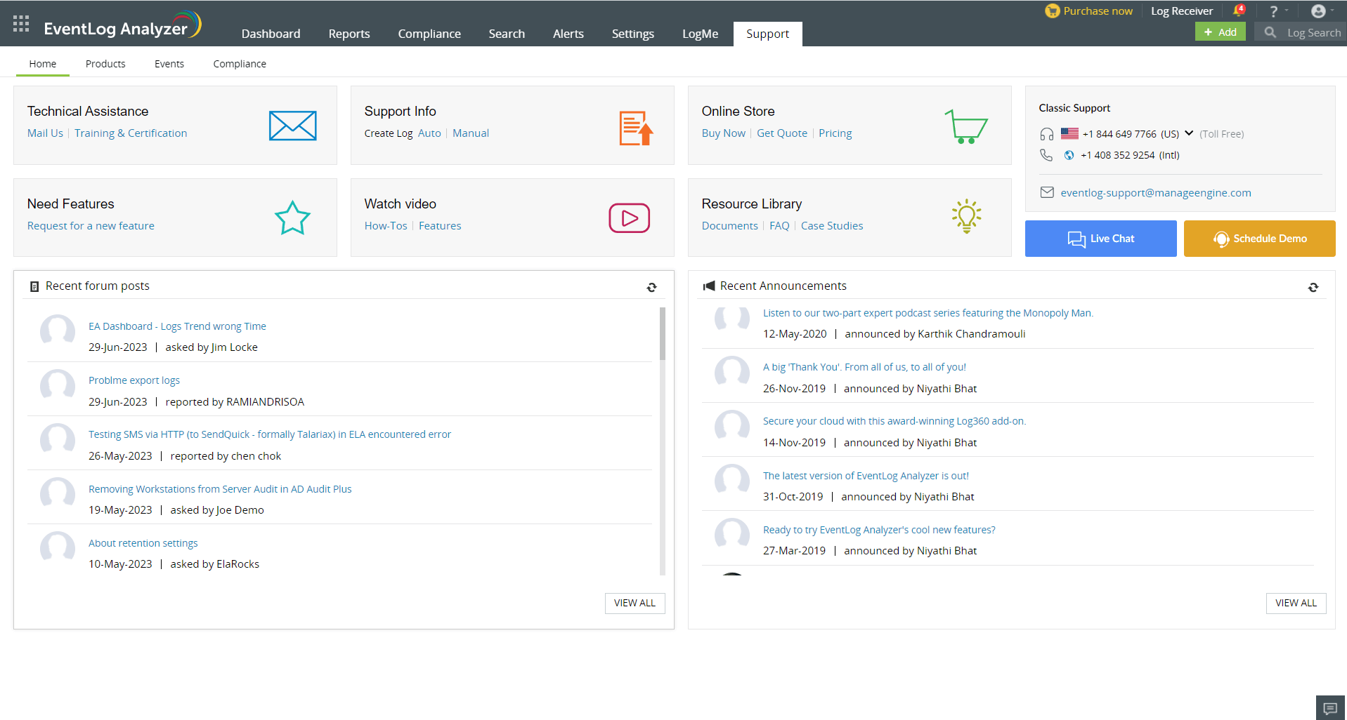Open the Compliance menu
This screenshot has width=1347, height=720.
click(x=429, y=33)
